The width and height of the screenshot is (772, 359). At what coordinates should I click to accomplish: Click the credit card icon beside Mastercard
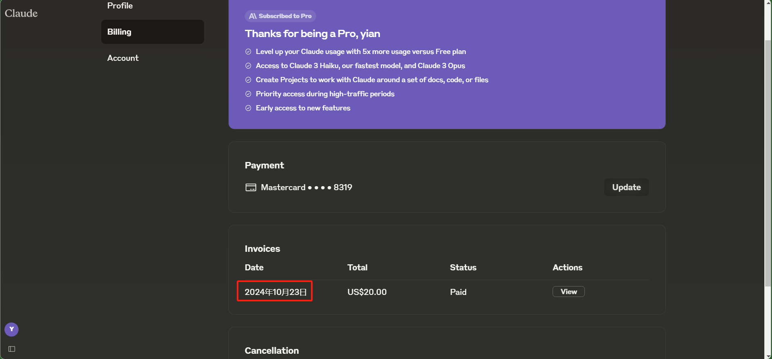(251, 187)
